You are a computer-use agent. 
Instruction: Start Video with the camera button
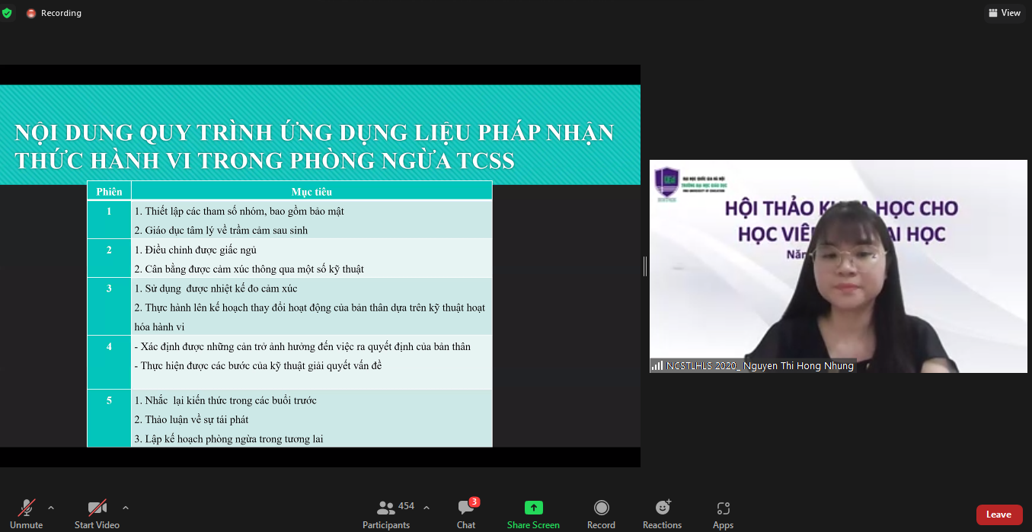coord(97,514)
